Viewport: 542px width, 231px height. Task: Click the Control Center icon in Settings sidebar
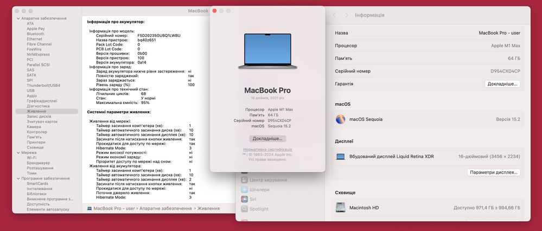(244, 180)
